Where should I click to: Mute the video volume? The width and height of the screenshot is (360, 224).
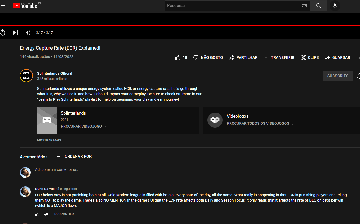coord(28,33)
